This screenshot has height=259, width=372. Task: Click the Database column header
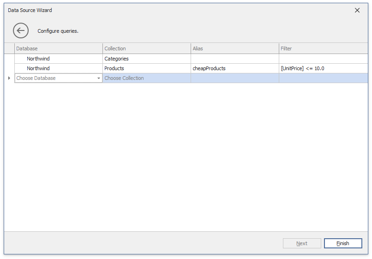(58, 48)
